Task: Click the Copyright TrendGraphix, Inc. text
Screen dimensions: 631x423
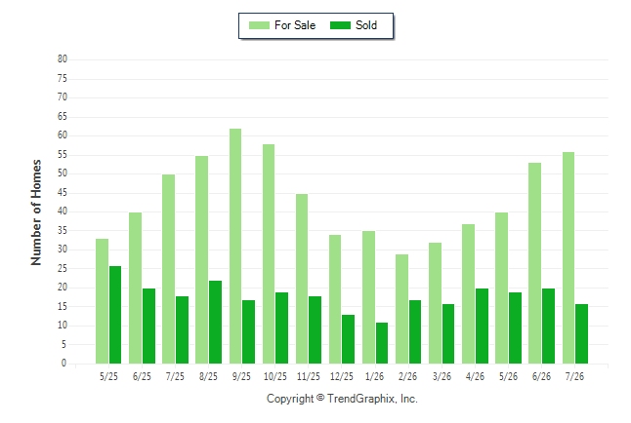Action: (342, 399)
